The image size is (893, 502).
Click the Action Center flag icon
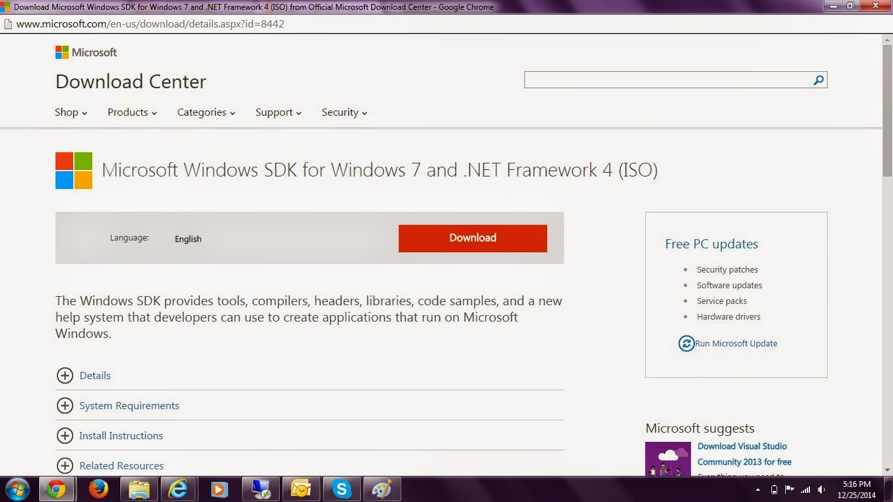(x=790, y=490)
